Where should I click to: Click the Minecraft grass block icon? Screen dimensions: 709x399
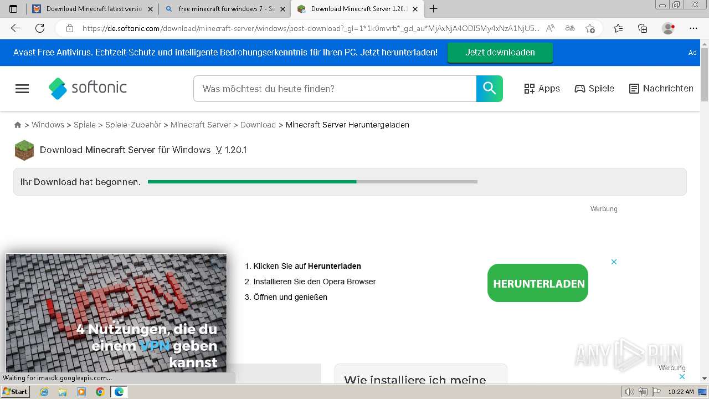point(24,150)
